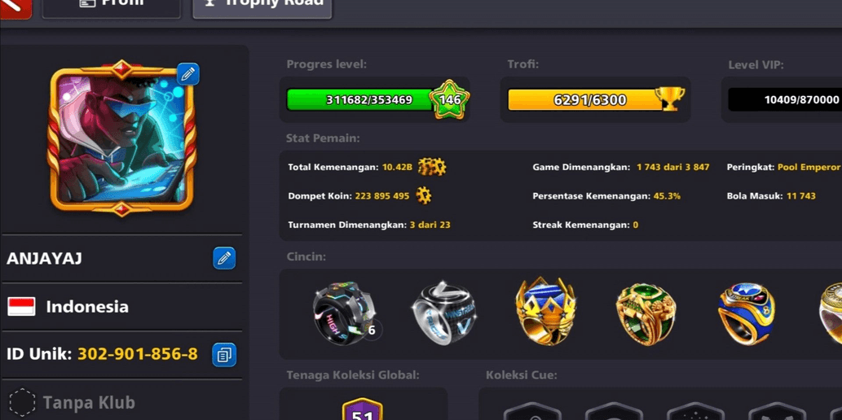Click the VIP level progress bar
The width and height of the screenshot is (842, 420).
click(x=785, y=100)
